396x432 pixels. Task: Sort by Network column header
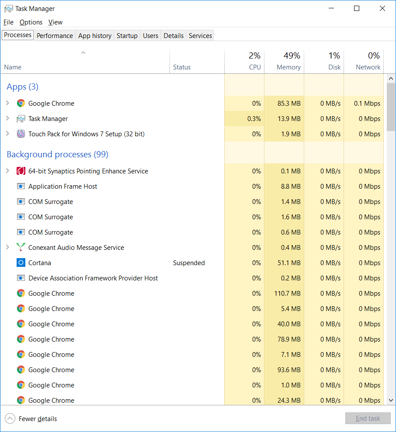tap(364, 62)
